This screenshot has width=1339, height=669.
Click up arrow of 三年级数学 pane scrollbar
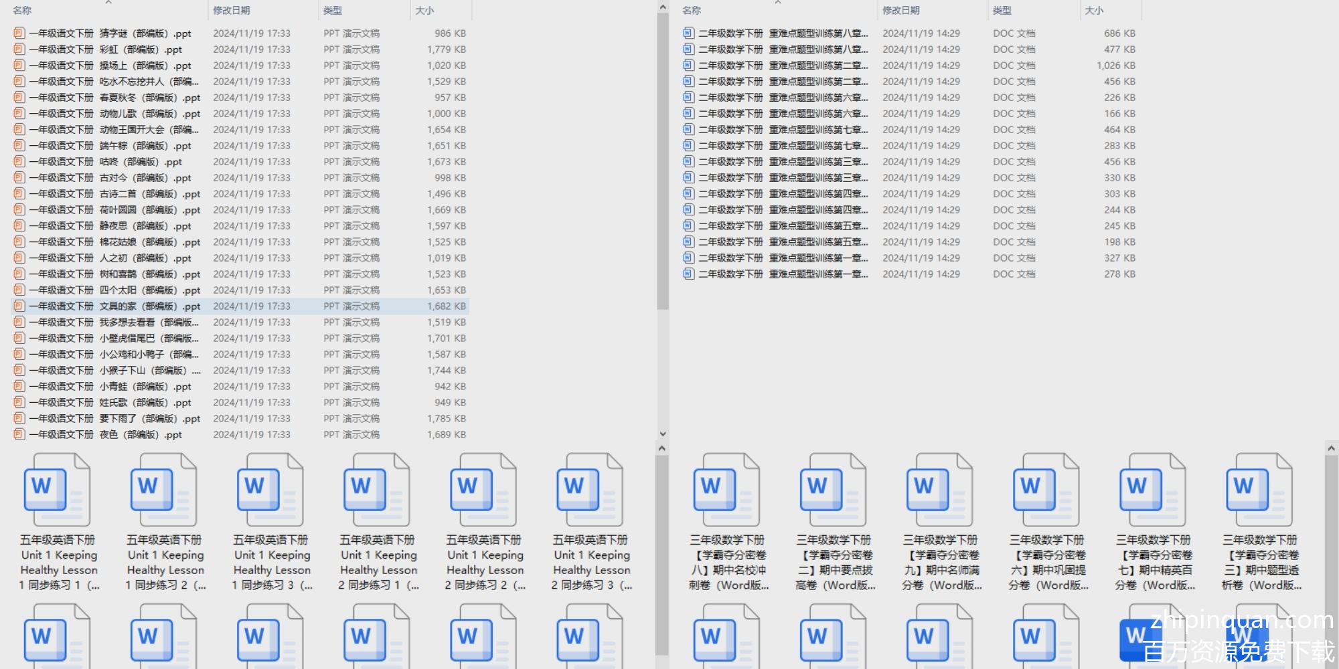[x=1331, y=448]
